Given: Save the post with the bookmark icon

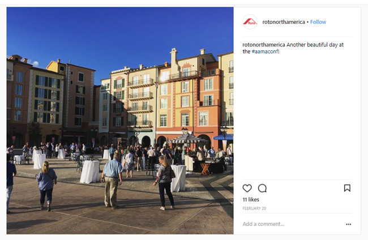Looking at the screenshot, I should [347, 188].
